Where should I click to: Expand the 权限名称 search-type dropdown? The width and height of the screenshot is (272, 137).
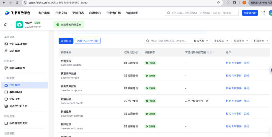(x=201, y=41)
